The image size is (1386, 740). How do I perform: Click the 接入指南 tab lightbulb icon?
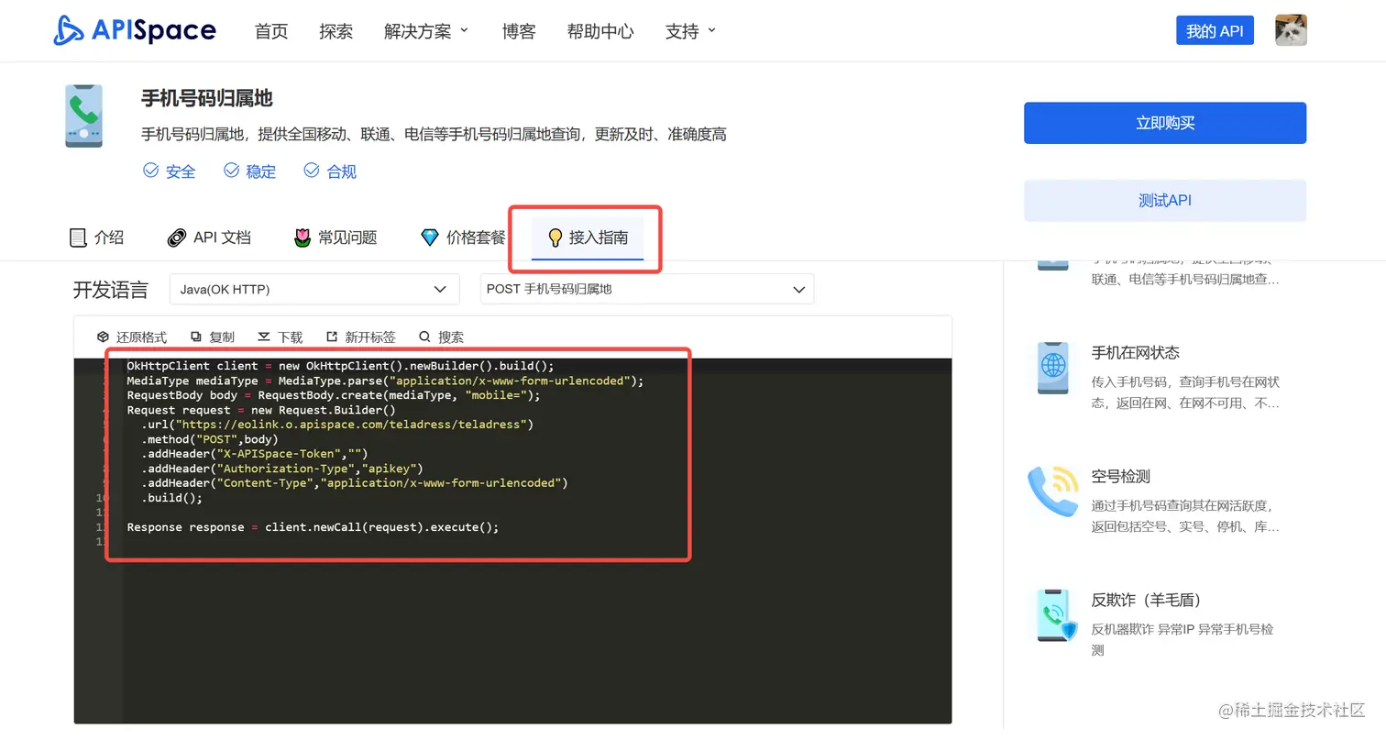tap(555, 237)
